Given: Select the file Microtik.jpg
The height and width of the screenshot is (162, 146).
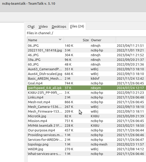Looking at the screenshot, I should click(87, 116).
